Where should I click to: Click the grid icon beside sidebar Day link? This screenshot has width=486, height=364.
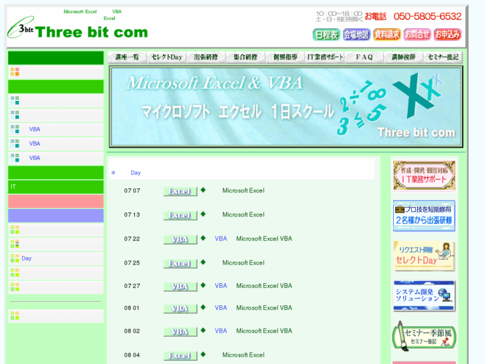[x=15, y=258]
